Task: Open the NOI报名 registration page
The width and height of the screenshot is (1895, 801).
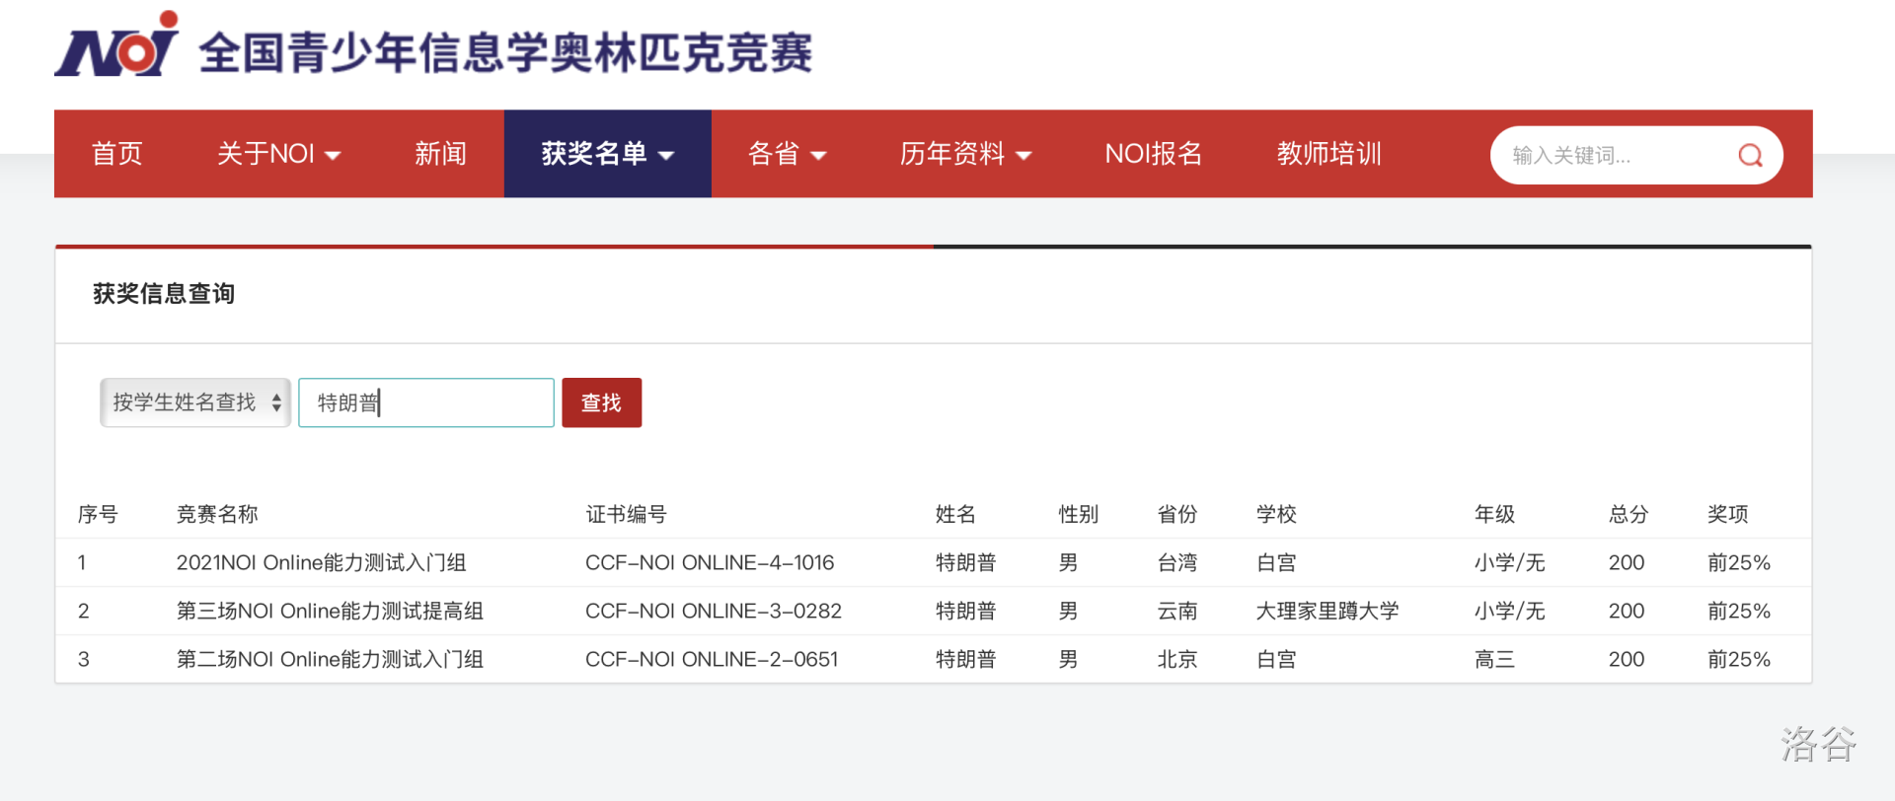Action: point(1153,154)
